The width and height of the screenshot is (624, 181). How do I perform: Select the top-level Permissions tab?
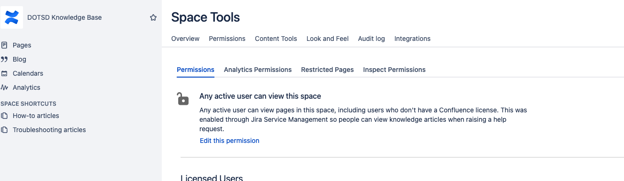click(227, 39)
